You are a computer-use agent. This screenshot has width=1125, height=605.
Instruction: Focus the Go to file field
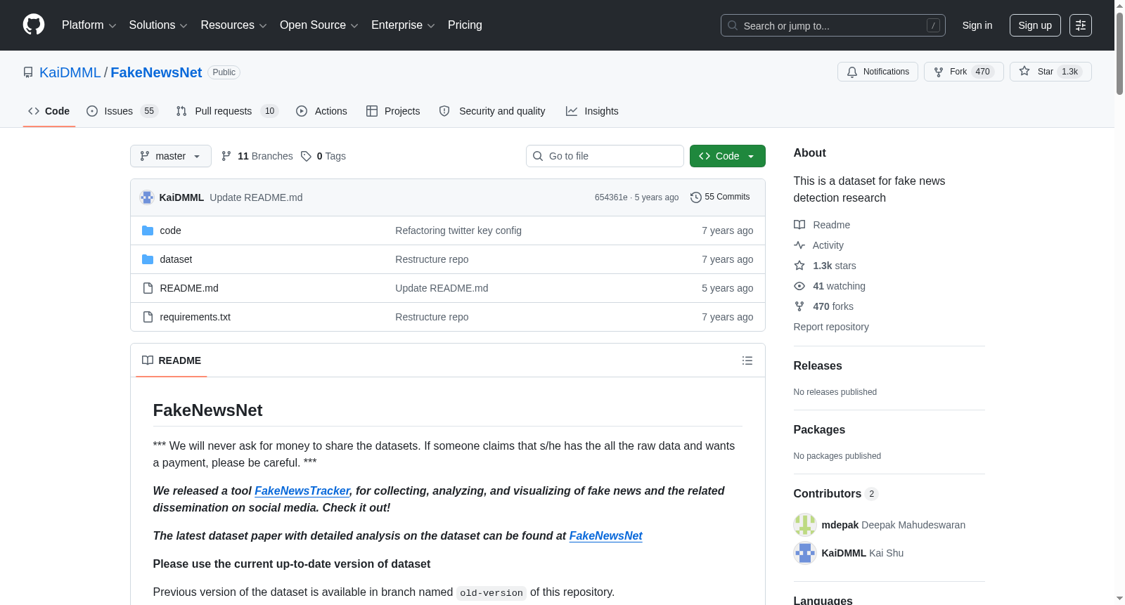[x=605, y=156]
